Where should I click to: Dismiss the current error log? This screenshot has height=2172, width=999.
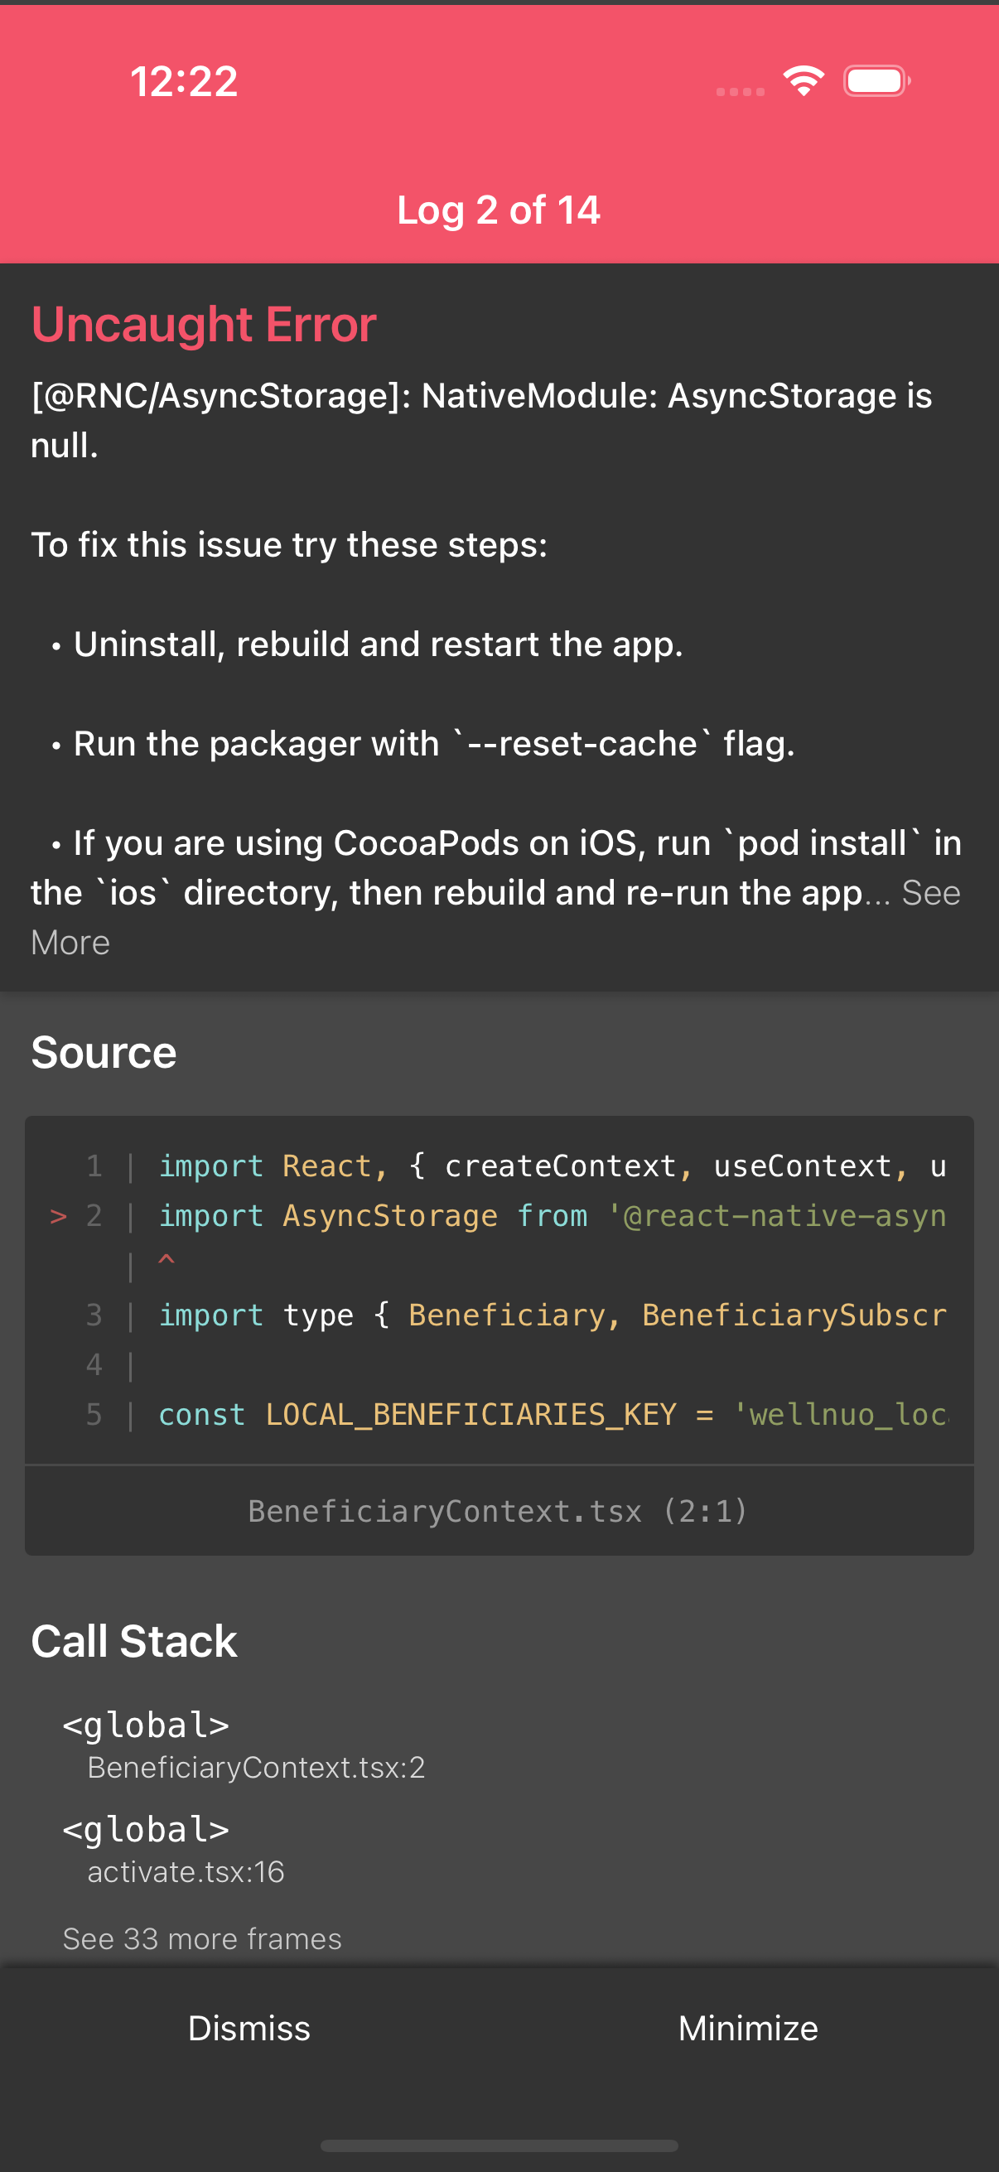click(x=249, y=2028)
